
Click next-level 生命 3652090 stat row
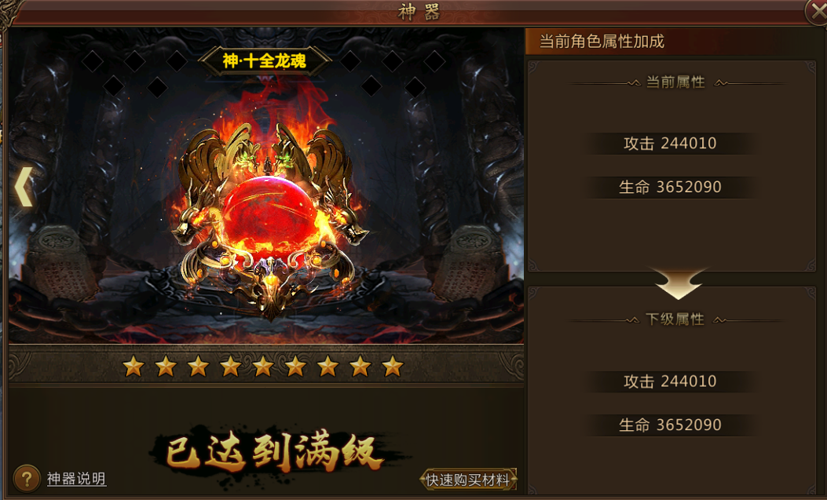(x=671, y=425)
